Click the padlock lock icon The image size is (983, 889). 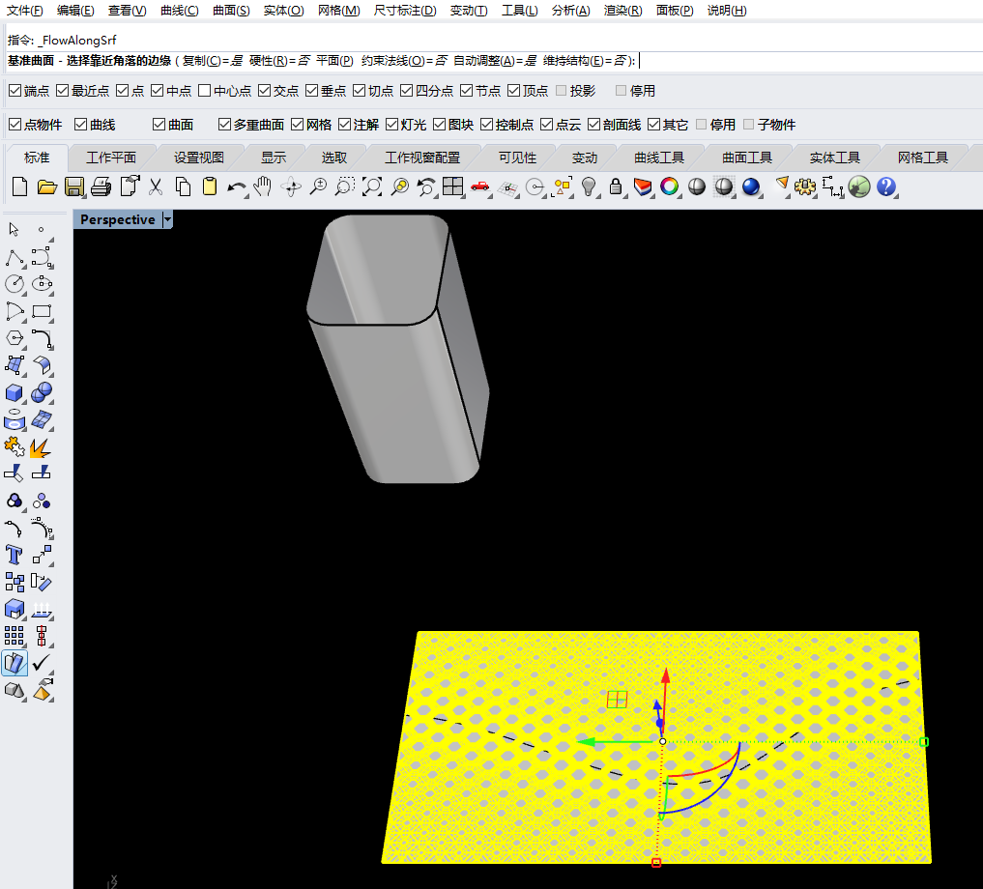616,186
